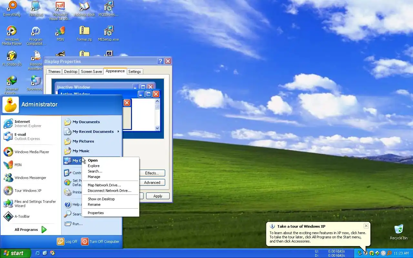Open E-mail Outlook Express in Start menu
This screenshot has width=413, height=258.
31,136
